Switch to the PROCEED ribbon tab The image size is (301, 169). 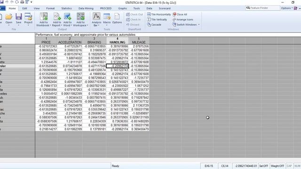coord(106,8)
